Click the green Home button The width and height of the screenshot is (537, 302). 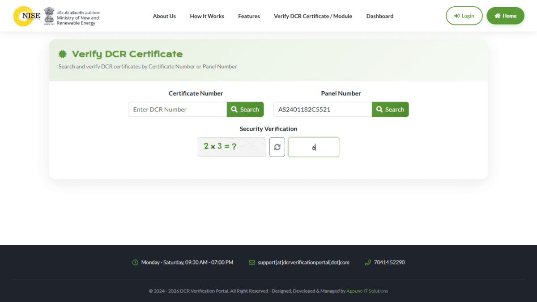[505, 16]
